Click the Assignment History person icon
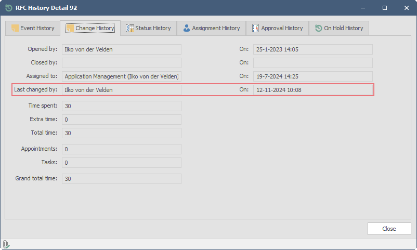417x250 pixels. [186, 28]
